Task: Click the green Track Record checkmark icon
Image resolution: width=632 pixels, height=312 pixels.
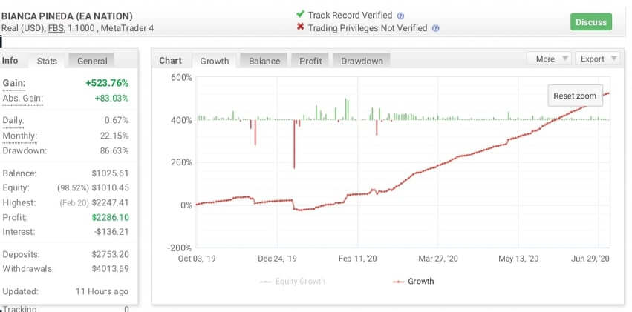Action: (300, 15)
